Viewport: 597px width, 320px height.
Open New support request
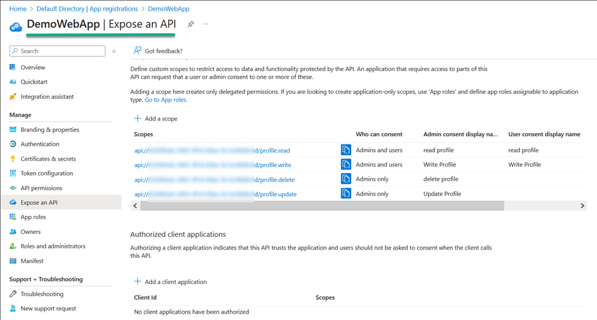pos(48,309)
